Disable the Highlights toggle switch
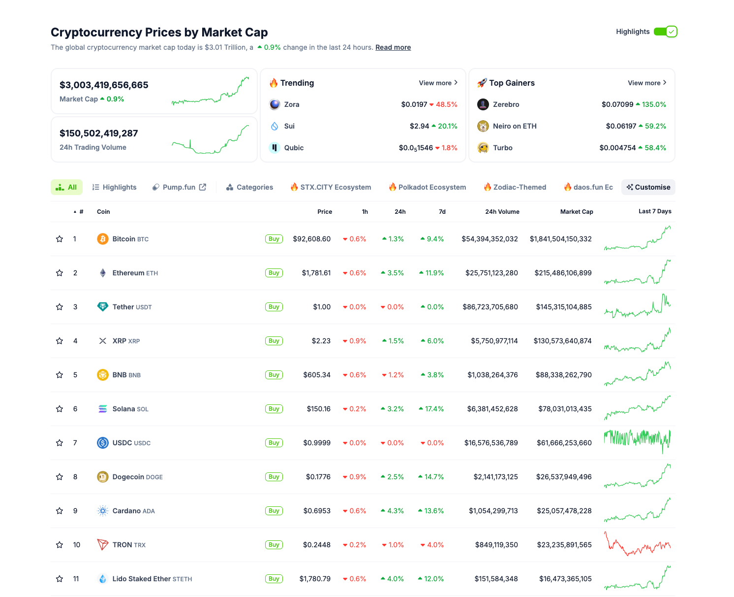 pyautogui.click(x=666, y=31)
